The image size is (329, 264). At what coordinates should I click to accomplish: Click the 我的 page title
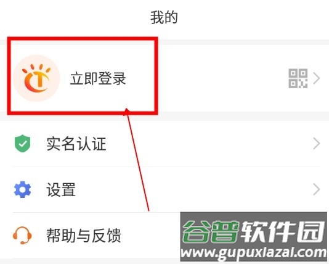tap(164, 18)
